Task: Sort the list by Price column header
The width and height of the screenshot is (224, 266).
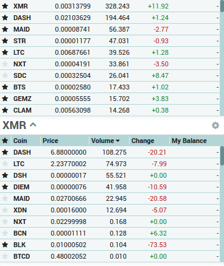Action: click(51, 141)
